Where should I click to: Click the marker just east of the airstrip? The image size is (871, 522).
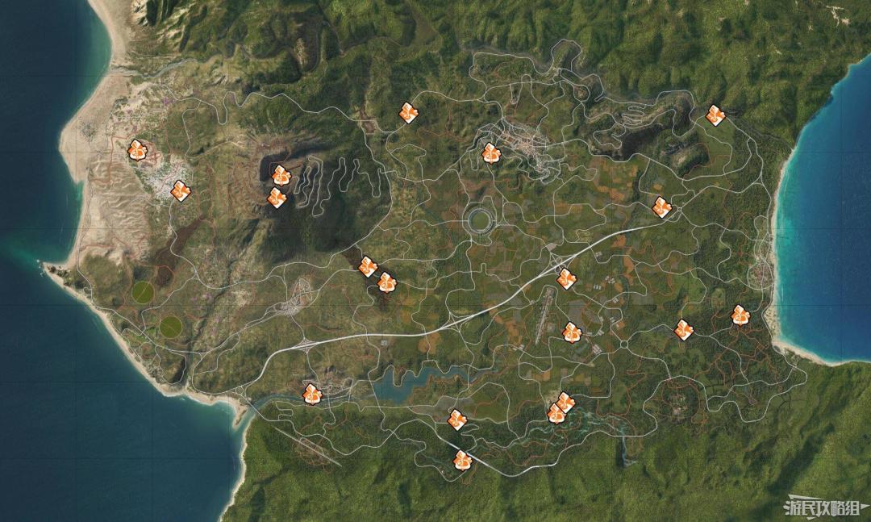(572, 332)
